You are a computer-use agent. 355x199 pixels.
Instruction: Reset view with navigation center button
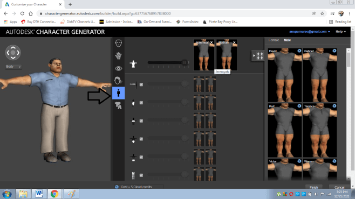tap(13, 53)
